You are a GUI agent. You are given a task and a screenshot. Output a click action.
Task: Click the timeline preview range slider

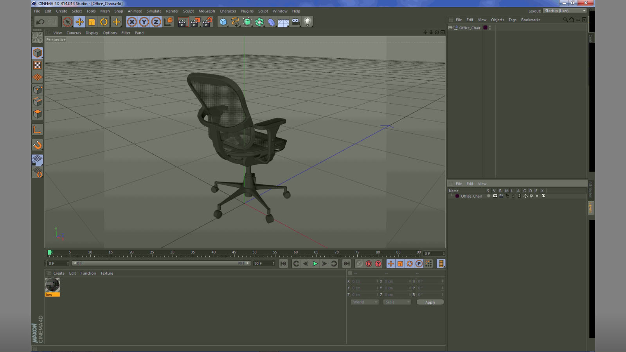[161, 263]
